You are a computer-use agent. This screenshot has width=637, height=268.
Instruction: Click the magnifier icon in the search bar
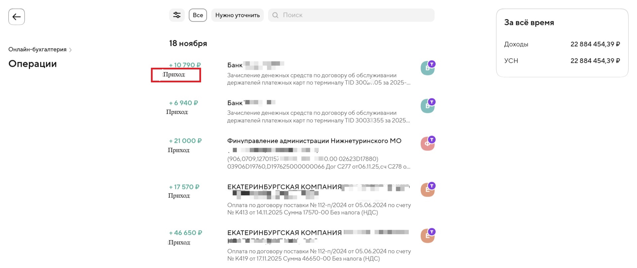[x=275, y=15]
